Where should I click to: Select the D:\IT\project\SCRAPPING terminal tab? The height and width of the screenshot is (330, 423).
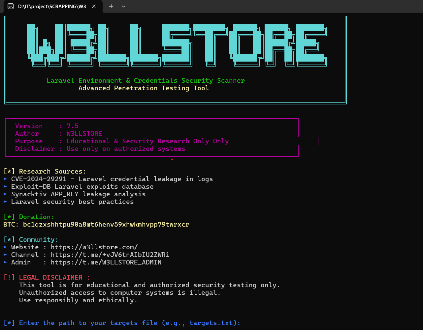53,6
